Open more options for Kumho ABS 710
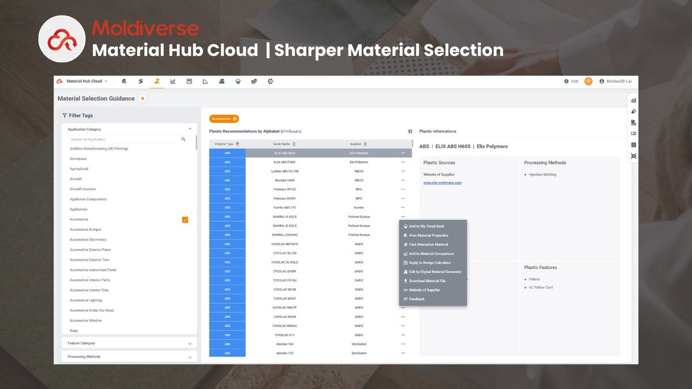Screen dimensions: 692x389 [x=403, y=208]
